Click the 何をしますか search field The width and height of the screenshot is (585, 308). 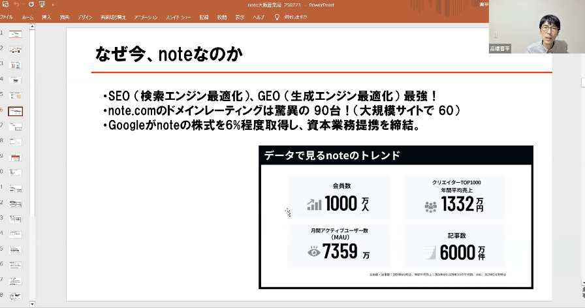point(296,17)
